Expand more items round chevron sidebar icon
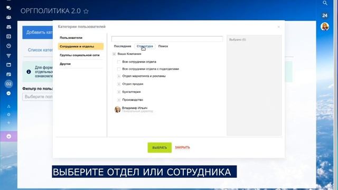The height and width of the screenshot is (190, 338). 8,93
